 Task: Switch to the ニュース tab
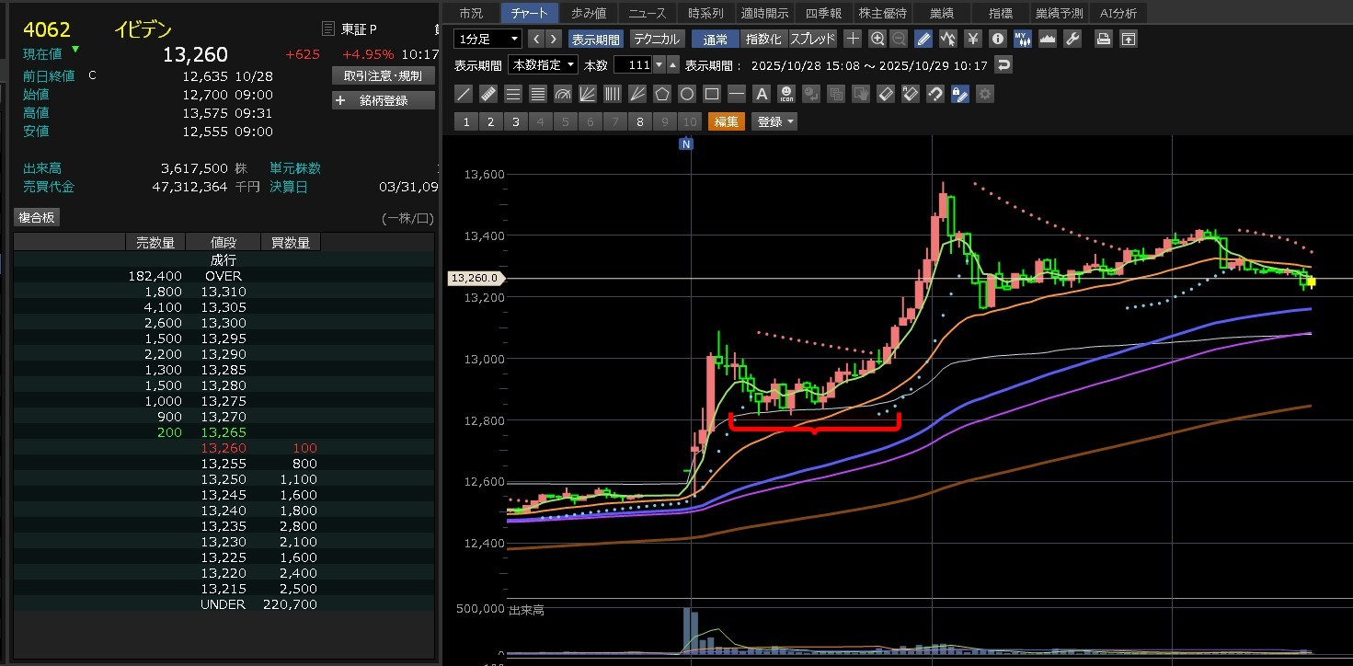pyautogui.click(x=647, y=13)
